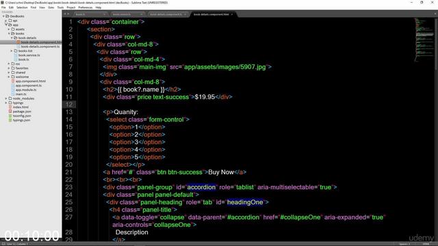Switch to the book-details.component.ts tab
438x246 pixels.
(167, 14)
